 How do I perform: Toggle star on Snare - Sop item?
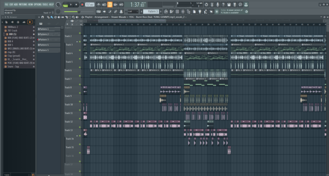pos(33,67)
